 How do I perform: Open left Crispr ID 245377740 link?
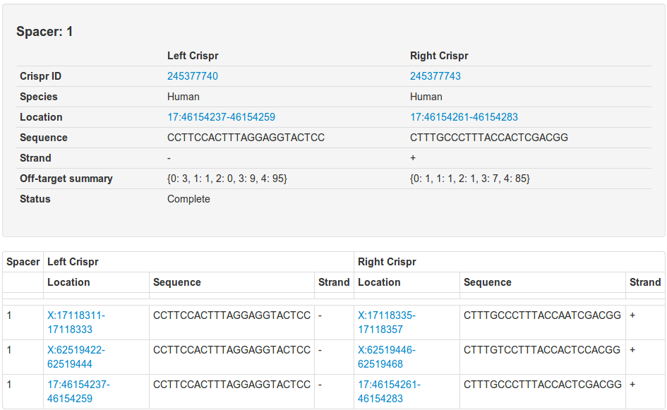click(192, 76)
